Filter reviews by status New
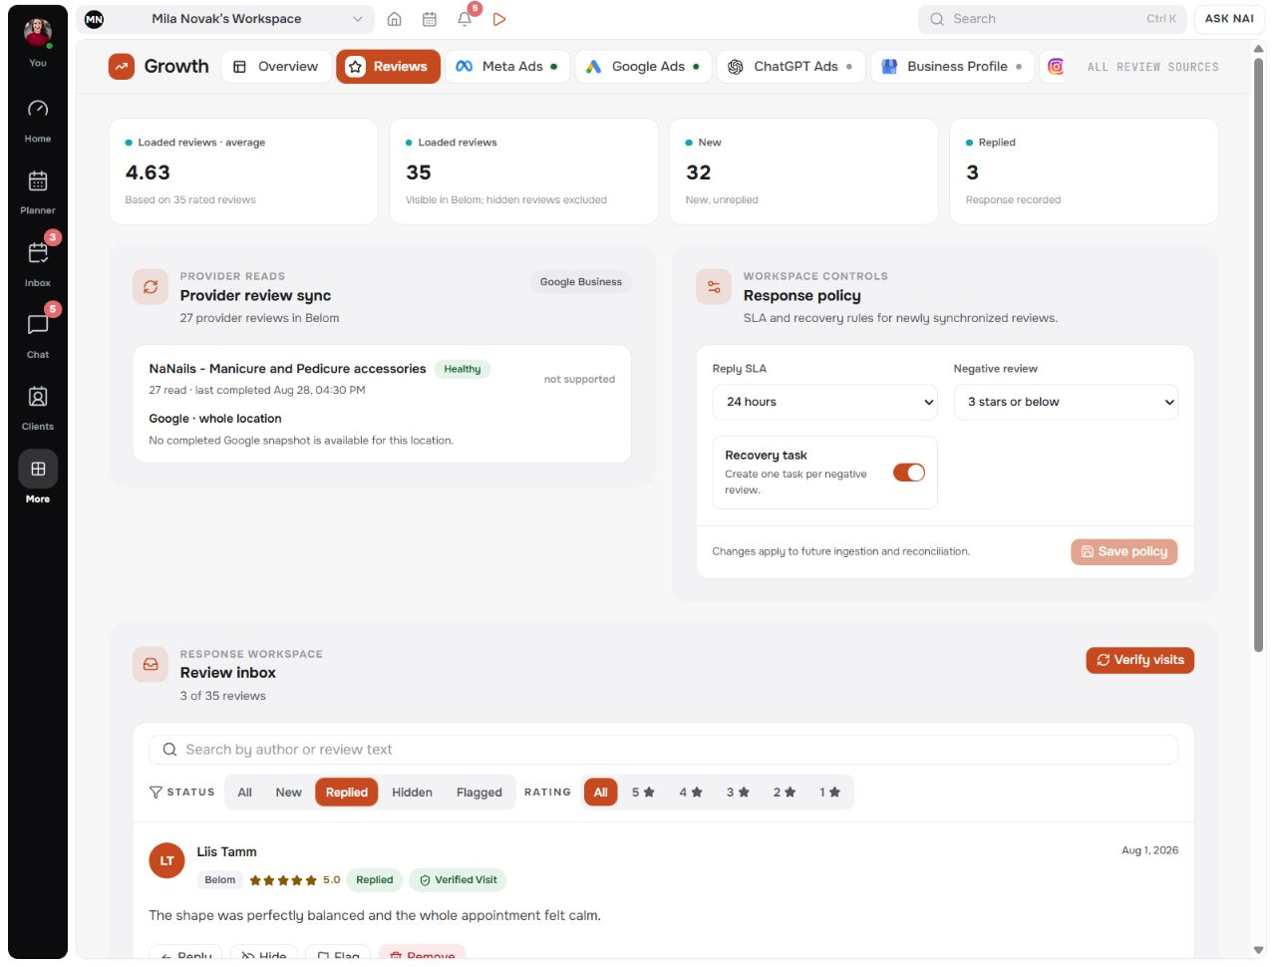Viewport: 1276px width, 967px height. pyautogui.click(x=288, y=793)
